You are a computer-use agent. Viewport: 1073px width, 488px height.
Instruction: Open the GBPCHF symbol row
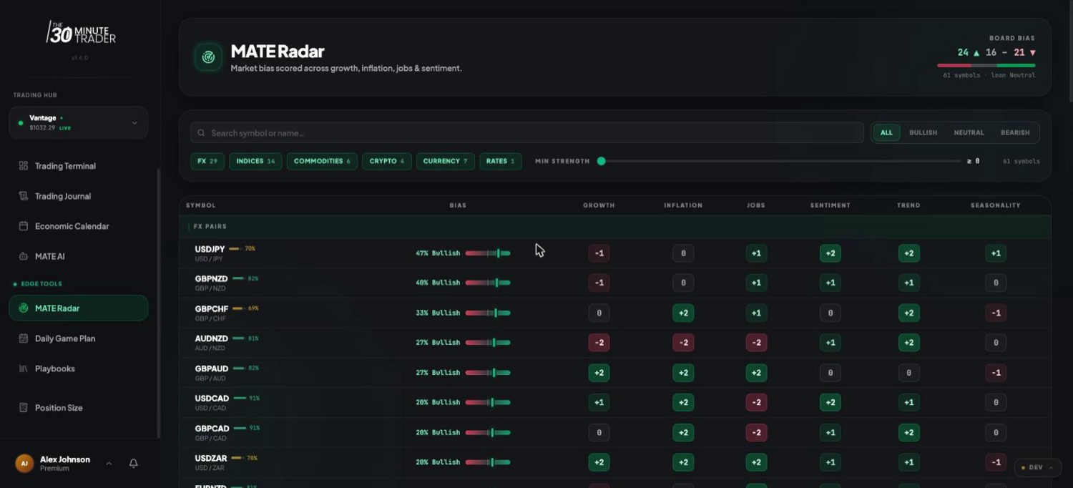point(615,313)
